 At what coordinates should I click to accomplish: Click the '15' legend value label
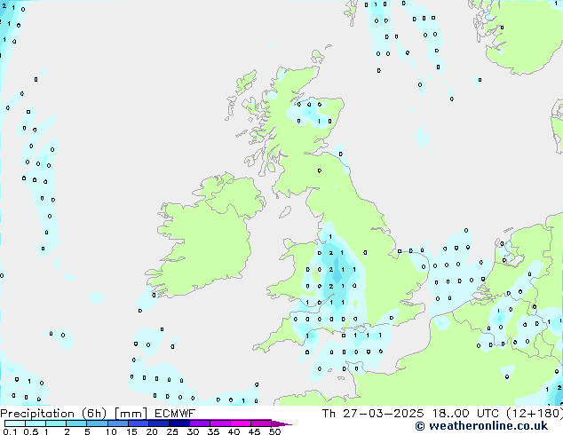(131, 431)
